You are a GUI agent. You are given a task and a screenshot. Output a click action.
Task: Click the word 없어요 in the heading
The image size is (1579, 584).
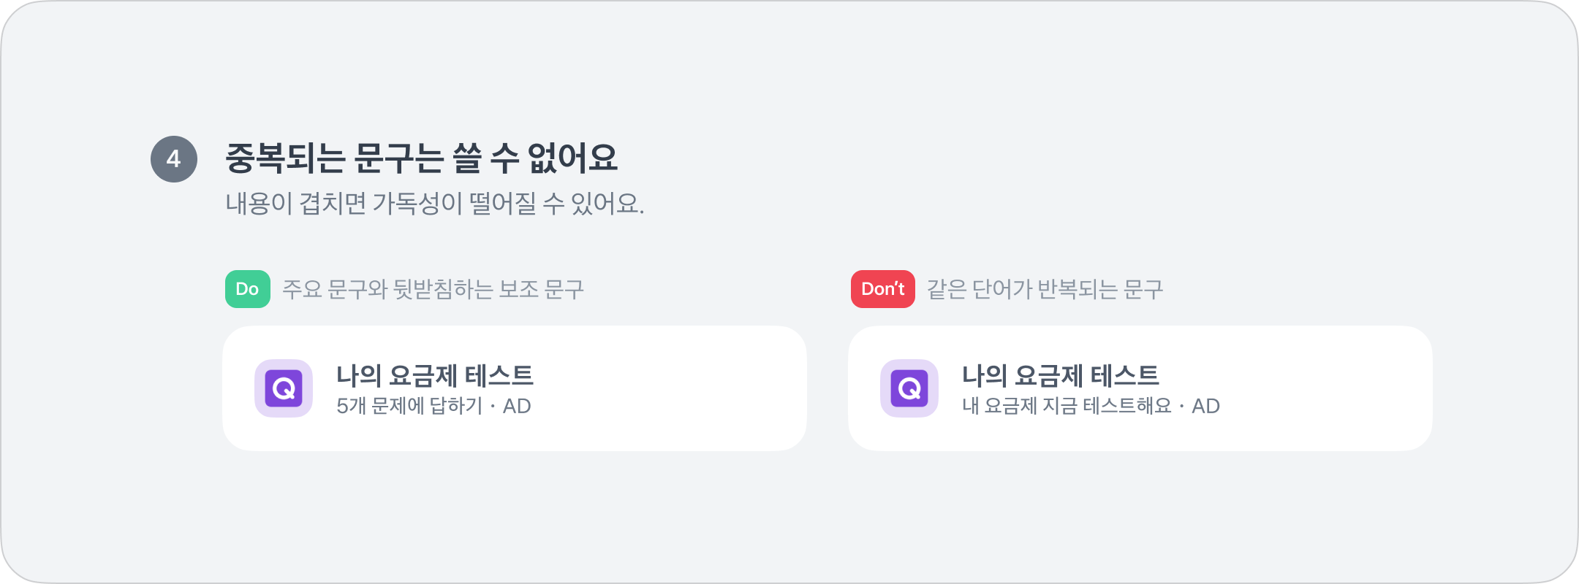pos(573,158)
